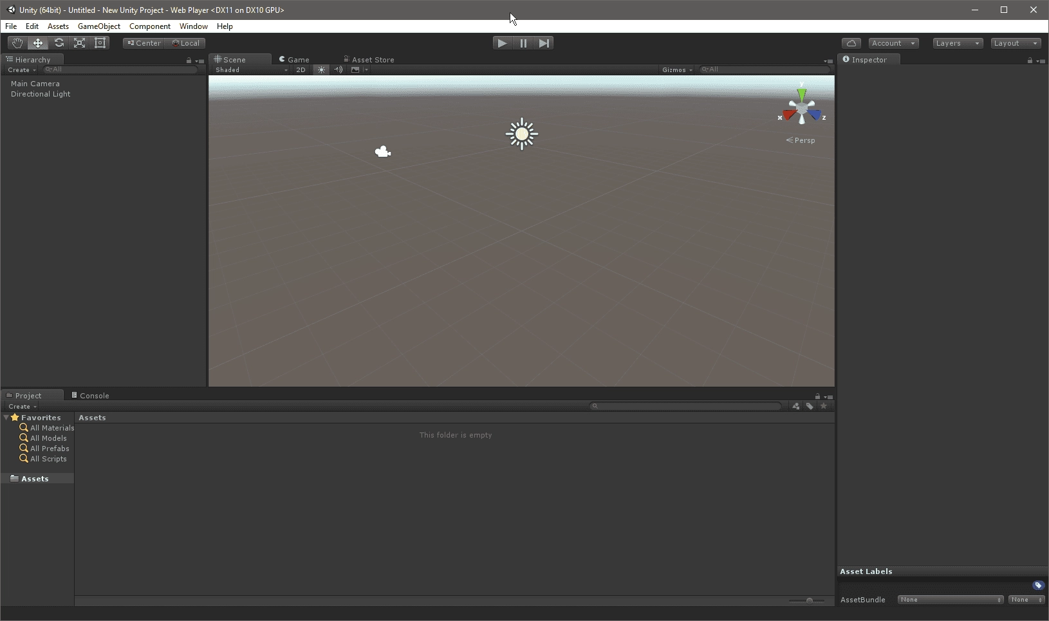Toggle Local handle rotation button
This screenshot has width=1049, height=621.
click(x=185, y=43)
